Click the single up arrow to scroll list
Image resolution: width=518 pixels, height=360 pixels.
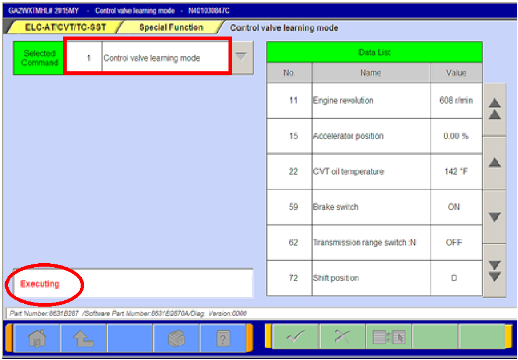(494, 163)
